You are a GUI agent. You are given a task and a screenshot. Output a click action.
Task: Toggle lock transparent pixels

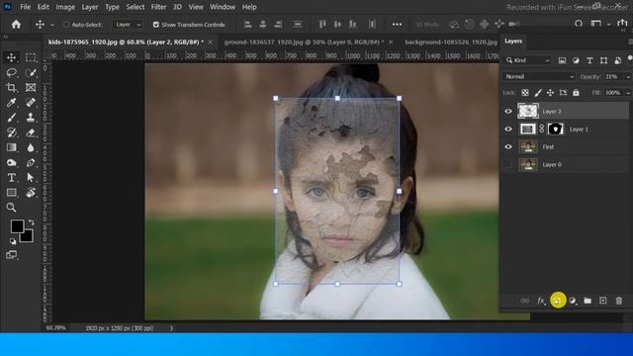tap(525, 93)
